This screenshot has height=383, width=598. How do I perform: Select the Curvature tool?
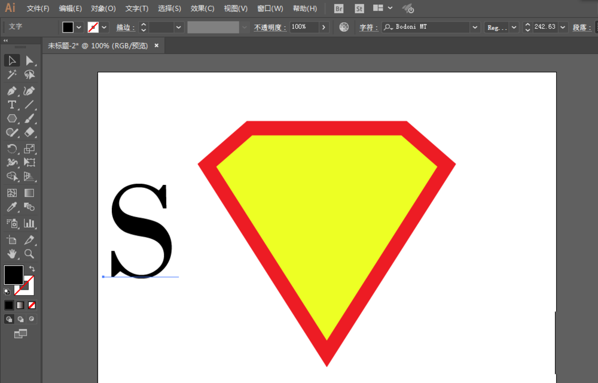tap(29, 91)
